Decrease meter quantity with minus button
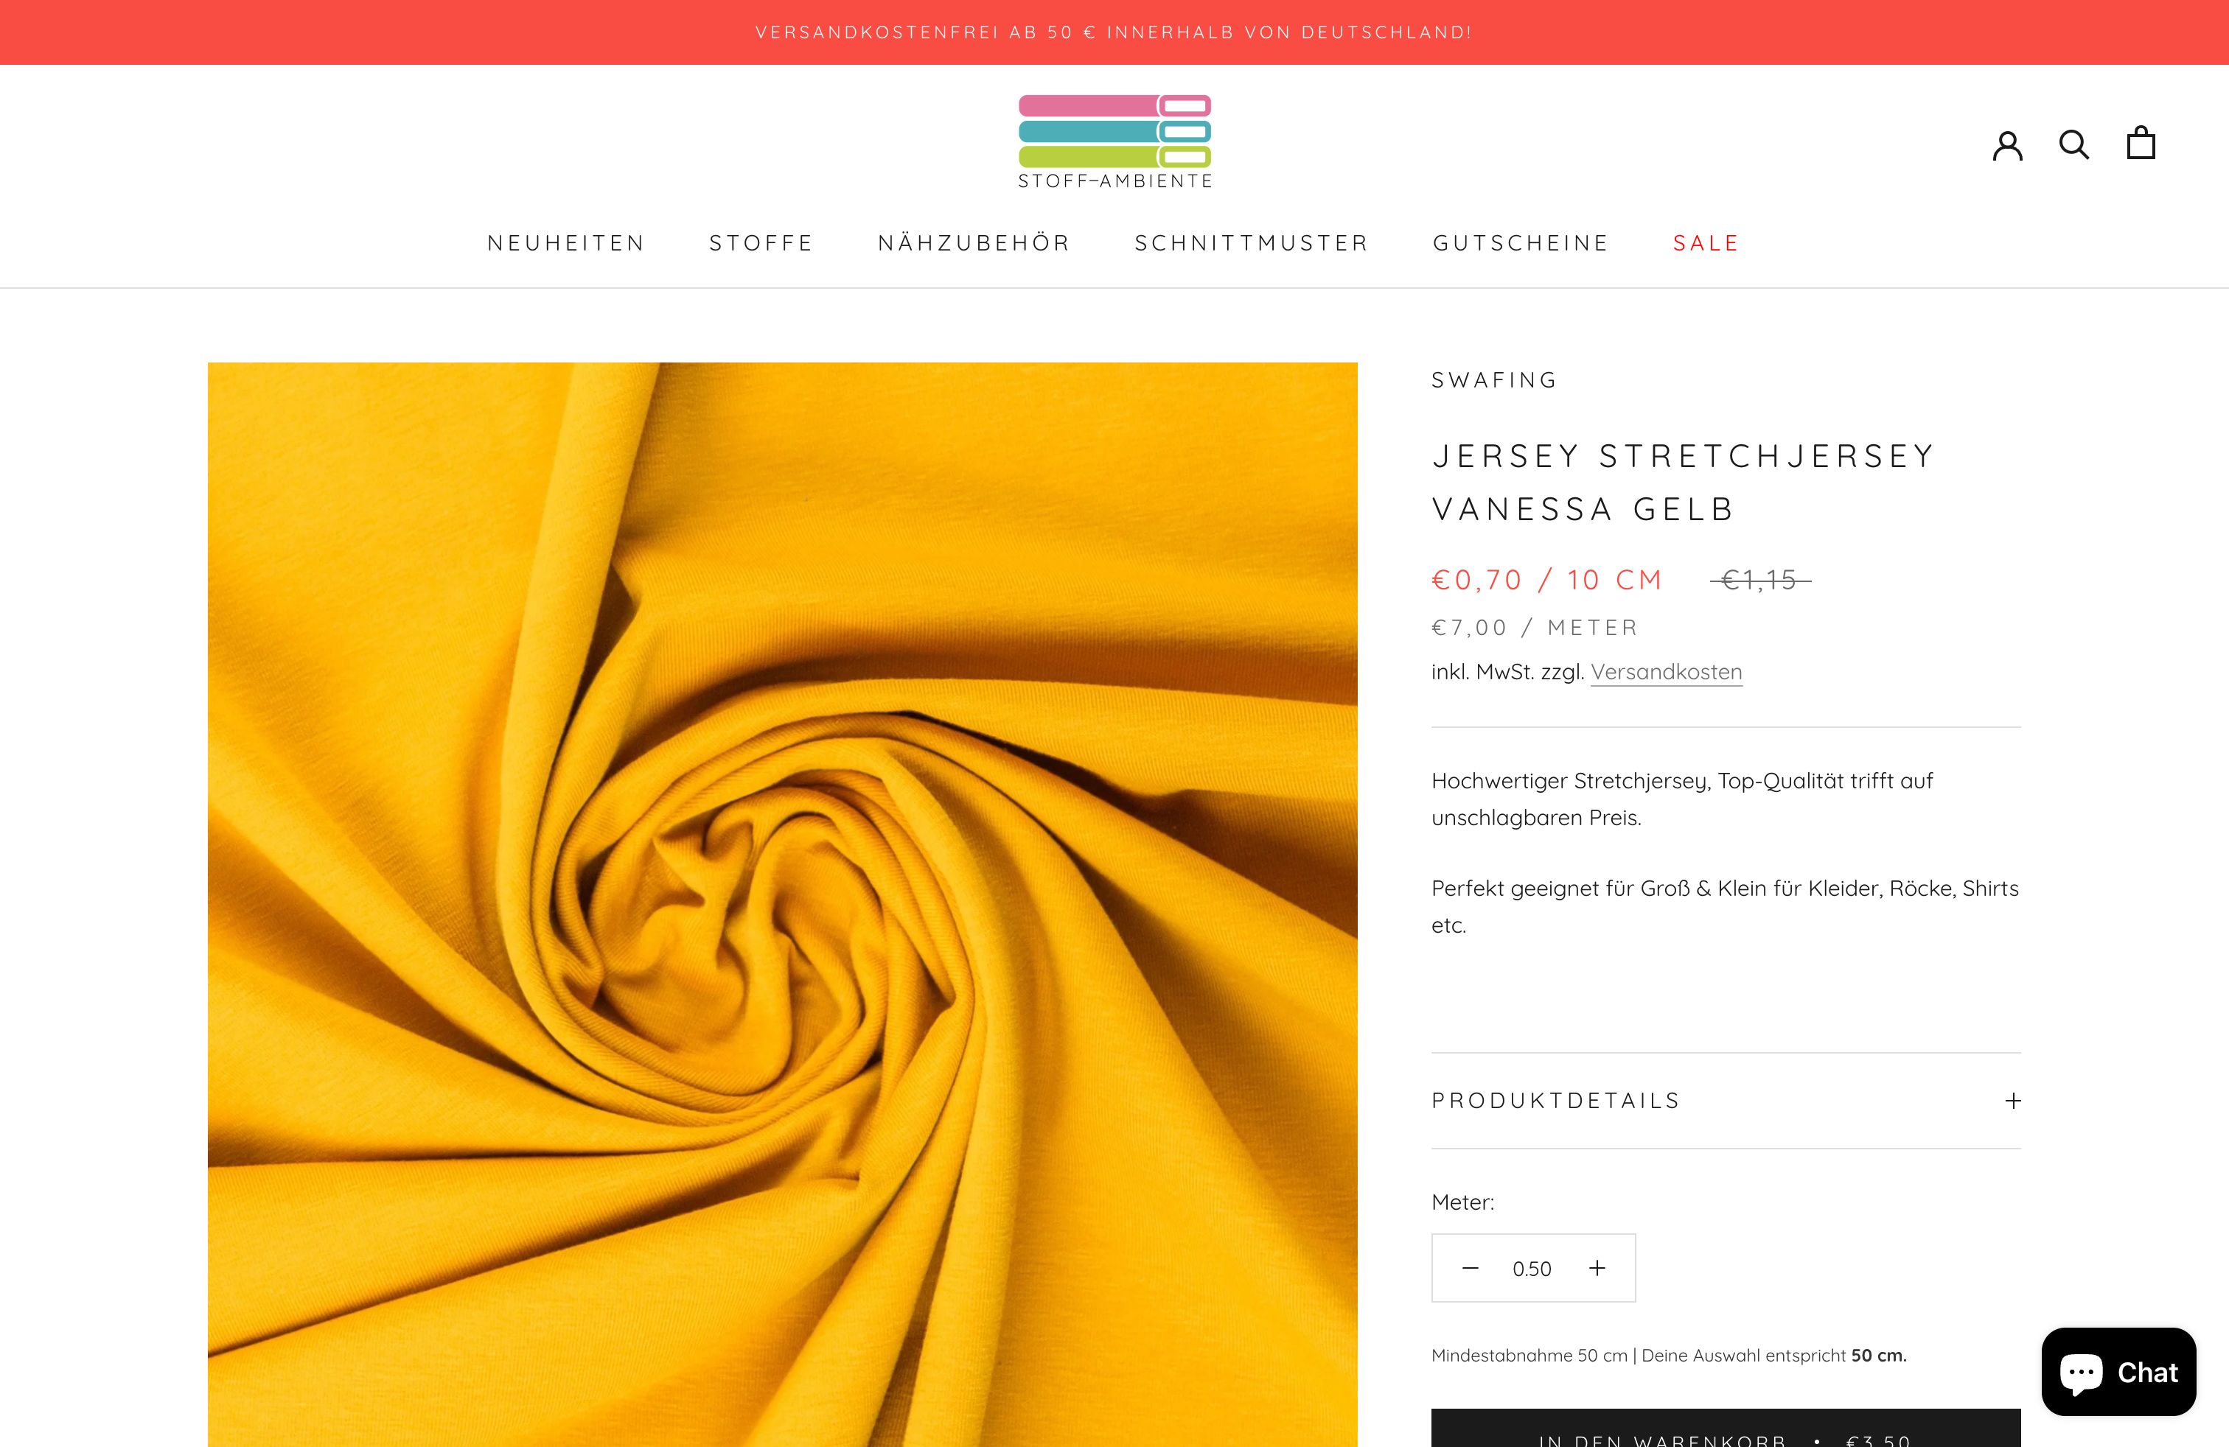 [1471, 1268]
